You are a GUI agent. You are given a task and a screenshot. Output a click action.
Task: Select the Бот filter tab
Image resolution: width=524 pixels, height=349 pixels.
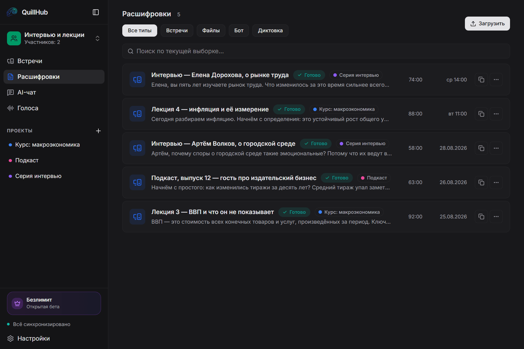[239, 31]
